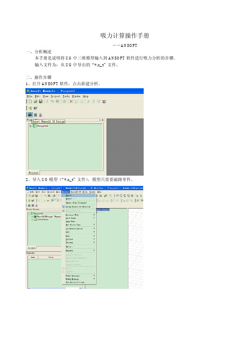Open the small toolbar combo box in second window
The height and width of the screenshot is (345, 243).
(x=57, y=200)
